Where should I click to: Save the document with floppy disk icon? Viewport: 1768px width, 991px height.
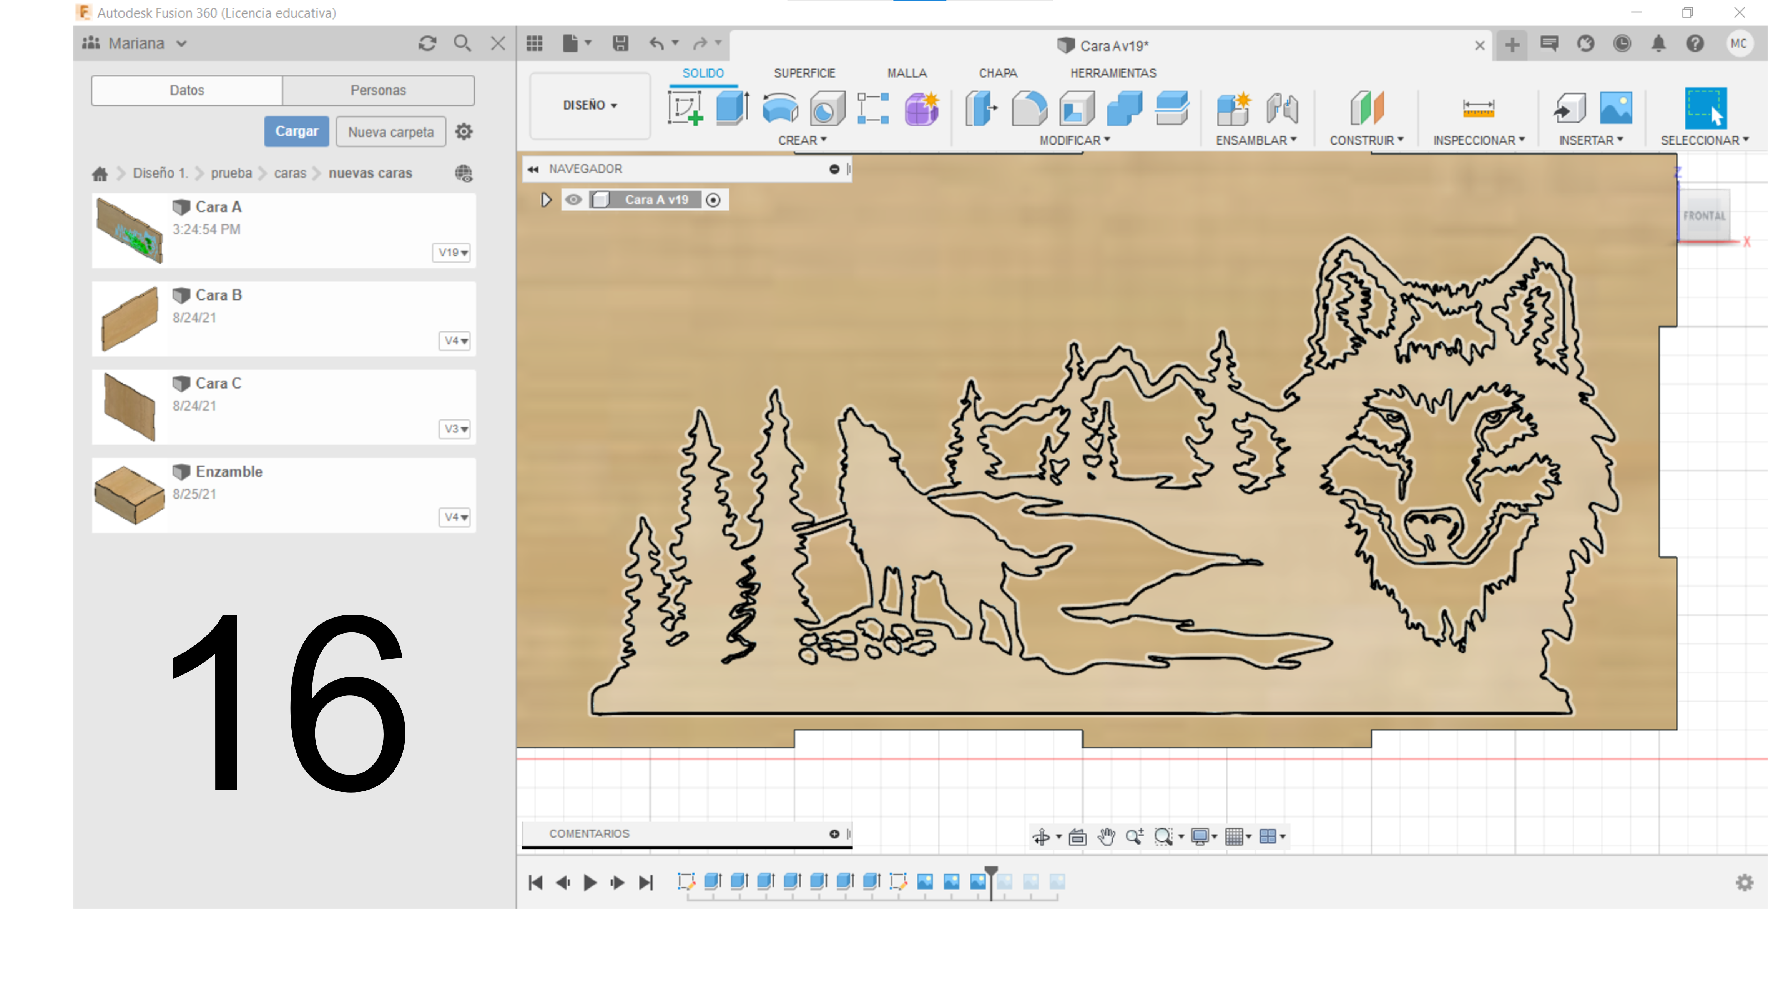tap(620, 44)
